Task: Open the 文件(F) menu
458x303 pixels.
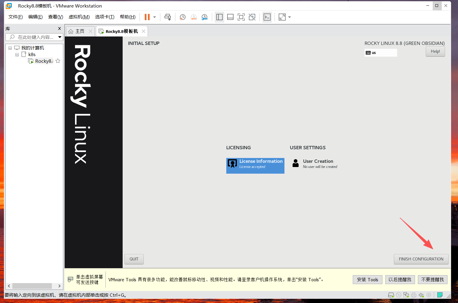Action: coord(16,17)
